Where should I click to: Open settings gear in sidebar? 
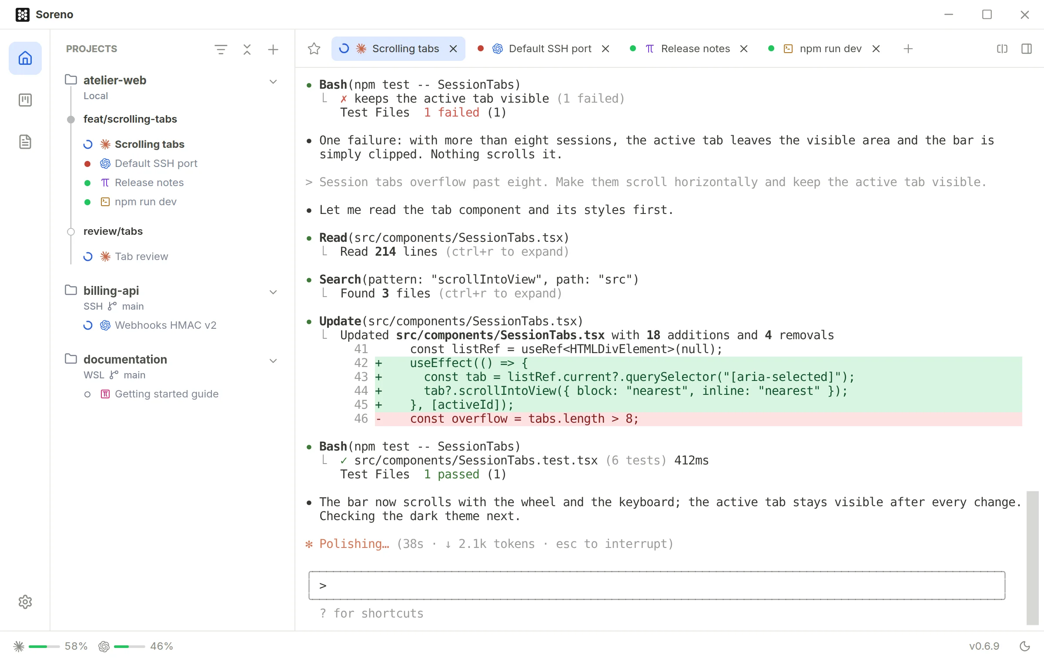click(25, 602)
